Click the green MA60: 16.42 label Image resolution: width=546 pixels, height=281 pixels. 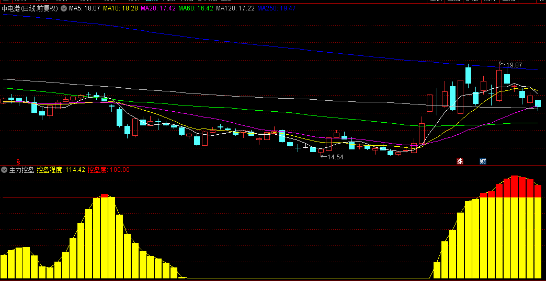tap(196, 9)
